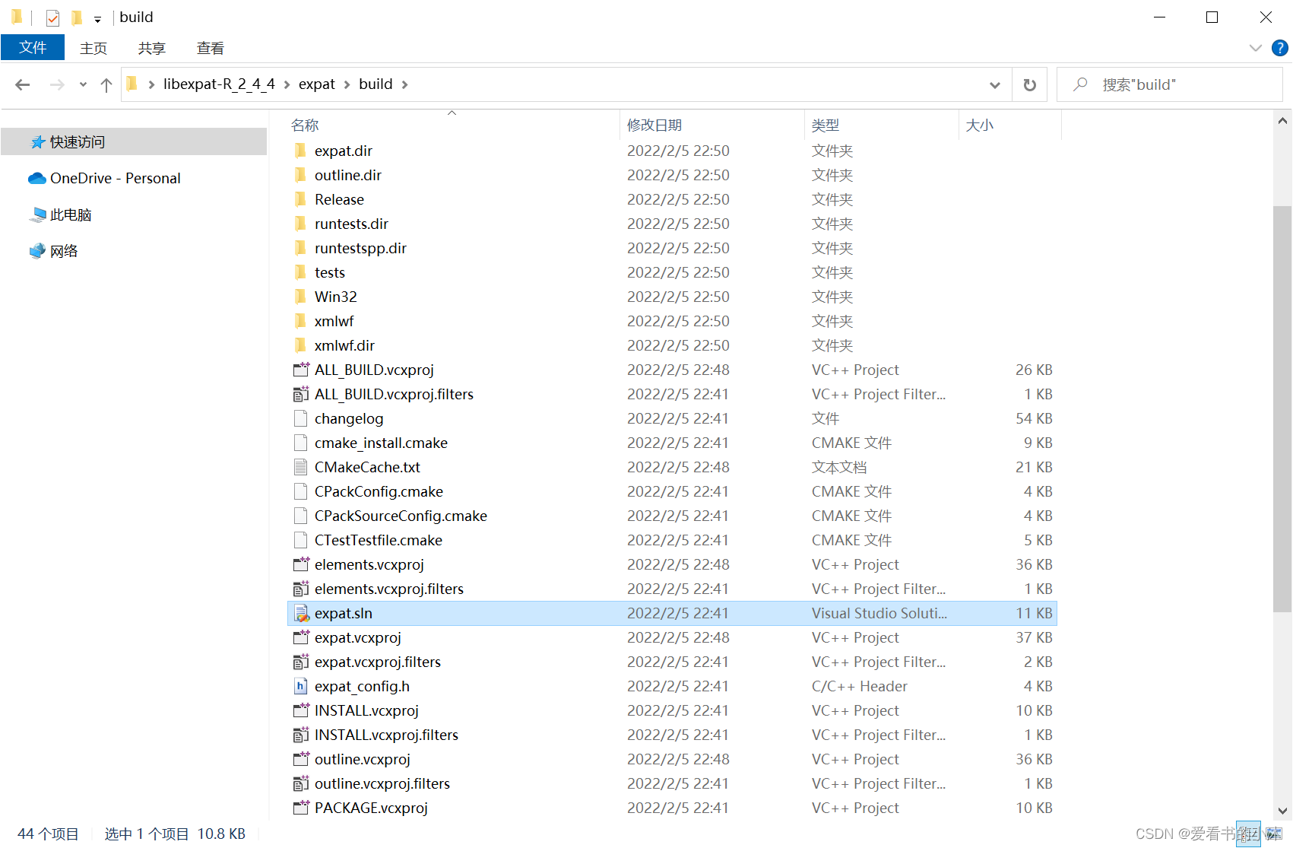Screen dimensions: 1293x848
Task: Select outline.vcxproj.filters file name
Action: tap(382, 783)
